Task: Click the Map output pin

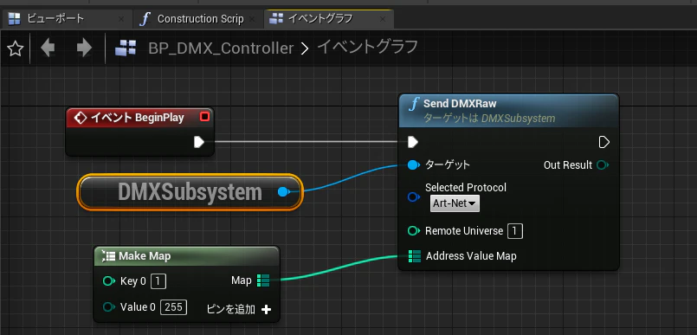Action: coord(263,280)
